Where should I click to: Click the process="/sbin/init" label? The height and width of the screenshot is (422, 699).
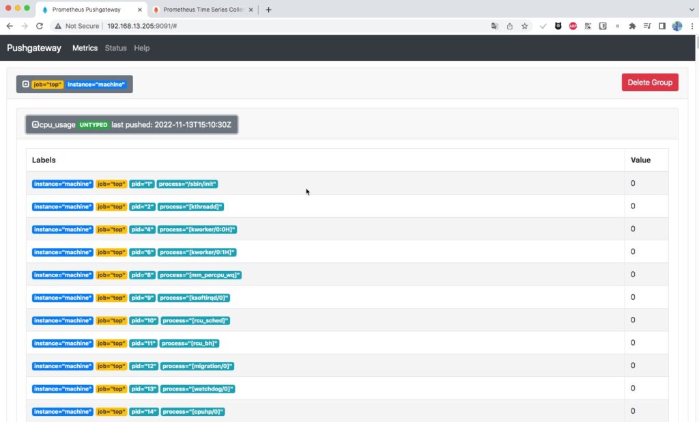tap(187, 184)
